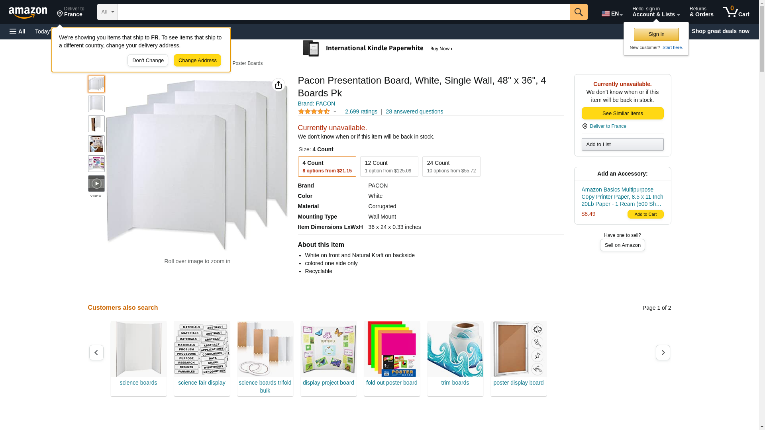Image resolution: width=765 pixels, height=430 pixels.
Task: Open the shopping cart
Action: [x=736, y=12]
